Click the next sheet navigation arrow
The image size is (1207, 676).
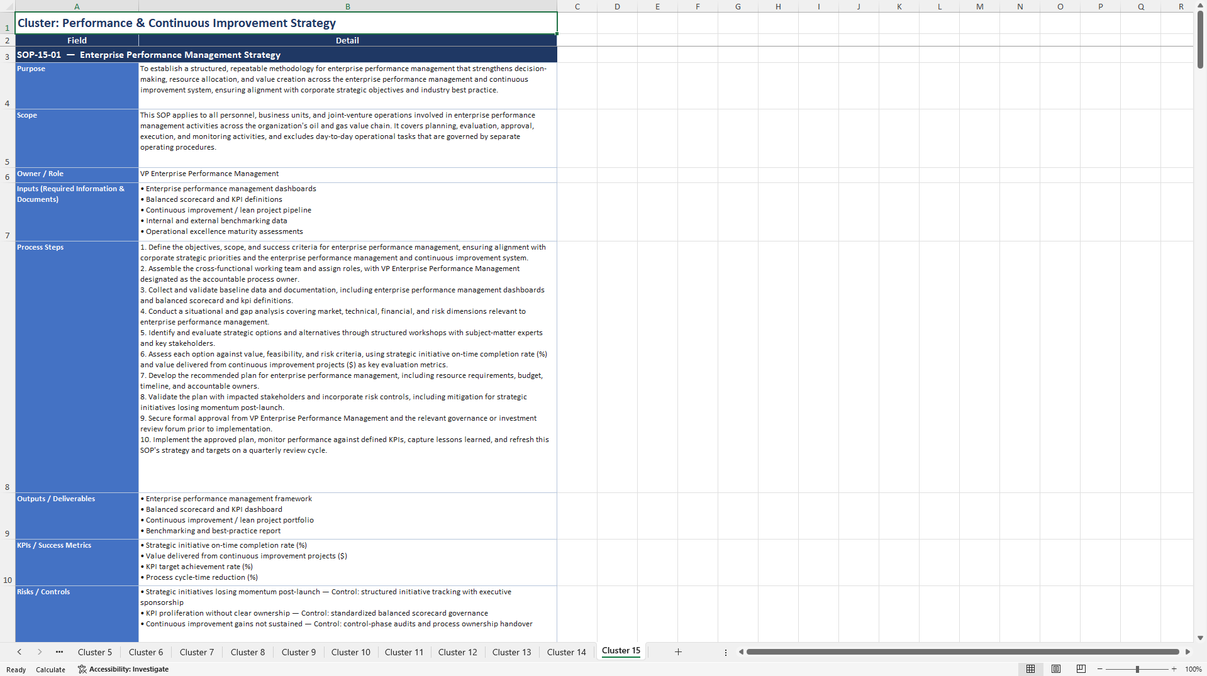tap(40, 652)
